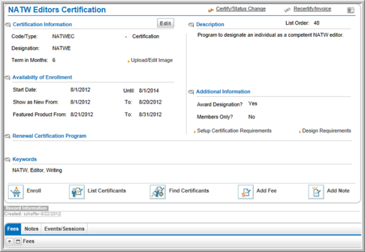Click the Certification type text
The image size is (365, 252).
click(146, 36)
